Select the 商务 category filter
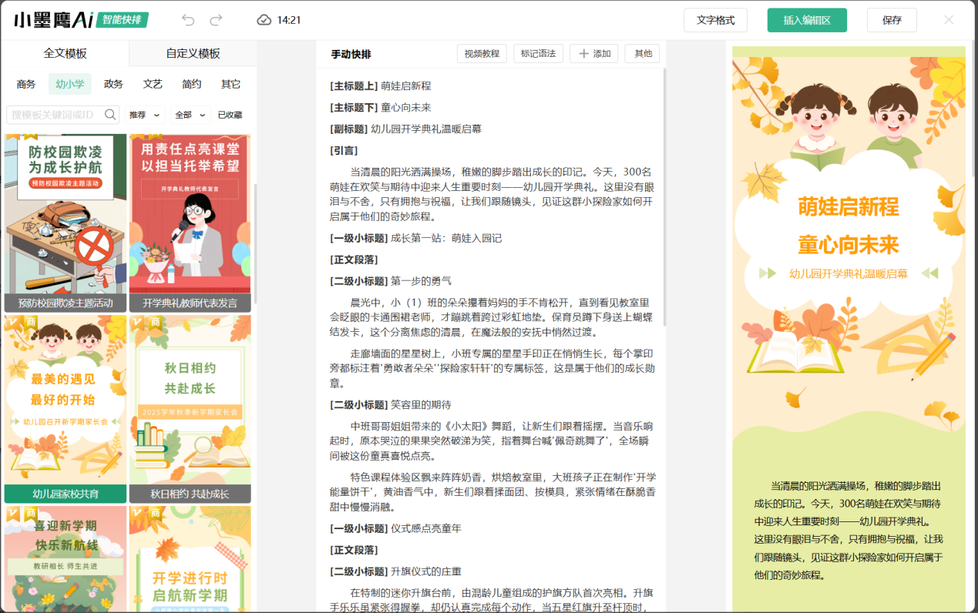The height and width of the screenshot is (613, 978). click(26, 84)
